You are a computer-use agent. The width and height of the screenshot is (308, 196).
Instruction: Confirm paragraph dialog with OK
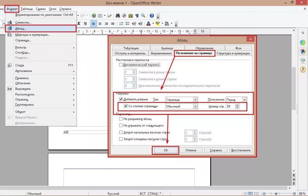(166, 150)
